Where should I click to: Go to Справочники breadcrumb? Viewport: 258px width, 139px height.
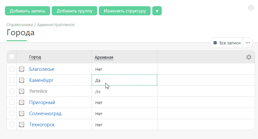coord(20,25)
